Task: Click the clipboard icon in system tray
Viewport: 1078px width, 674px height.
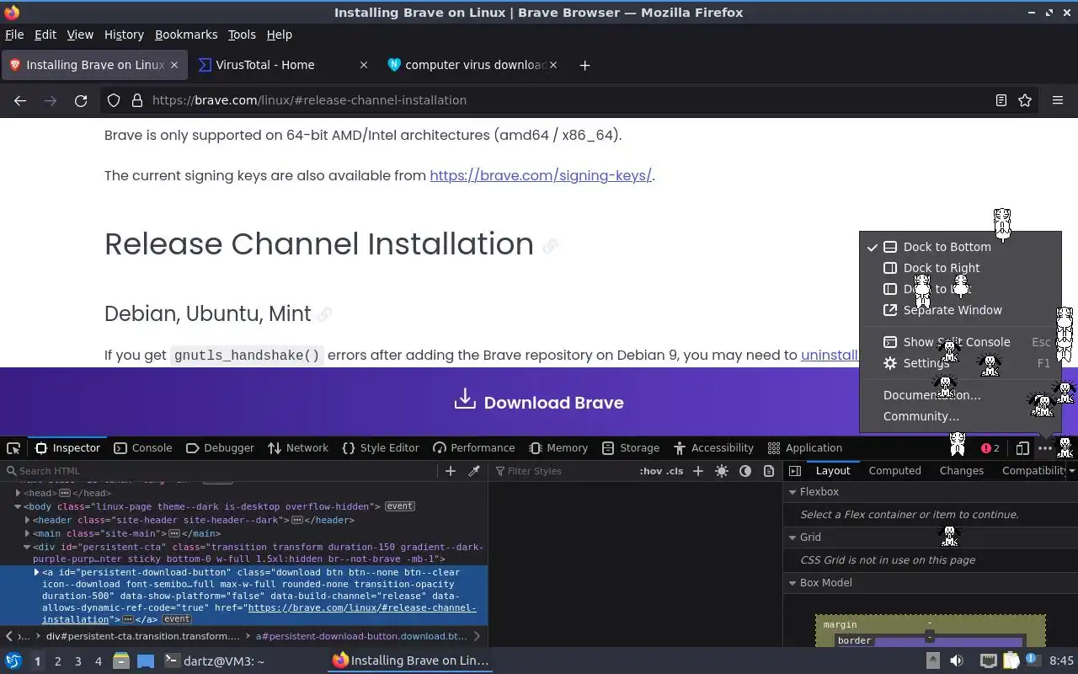Action: [1011, 661]
